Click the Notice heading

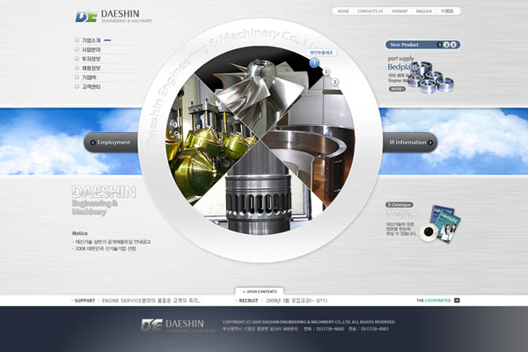coord(80,233)
